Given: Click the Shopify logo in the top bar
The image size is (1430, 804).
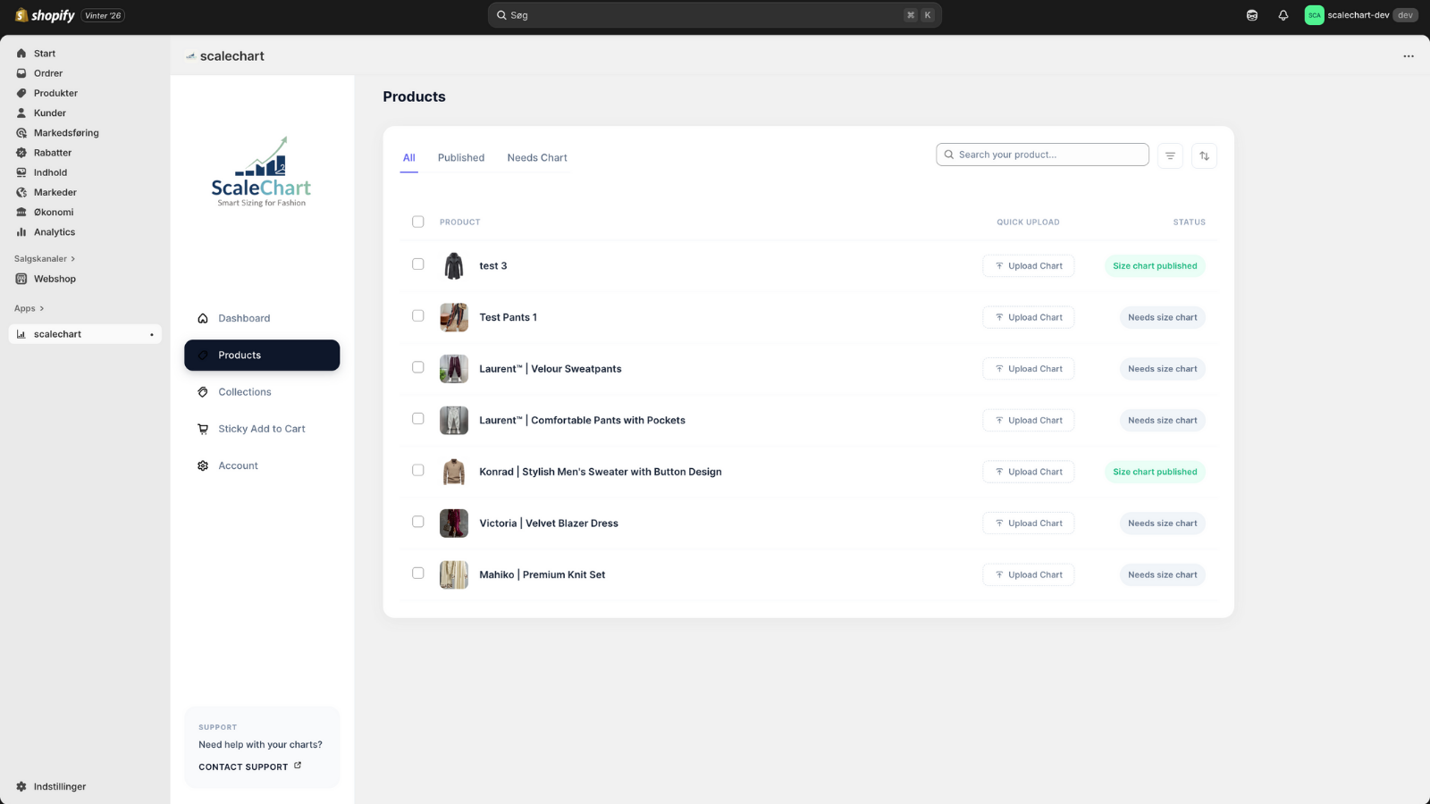Looking at the screenshot, I should point(45,15).
